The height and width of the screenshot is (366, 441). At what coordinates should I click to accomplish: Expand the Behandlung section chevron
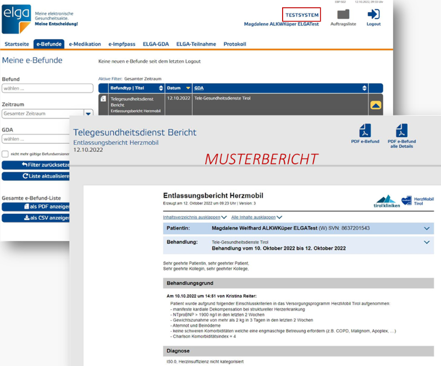[427, 242]
